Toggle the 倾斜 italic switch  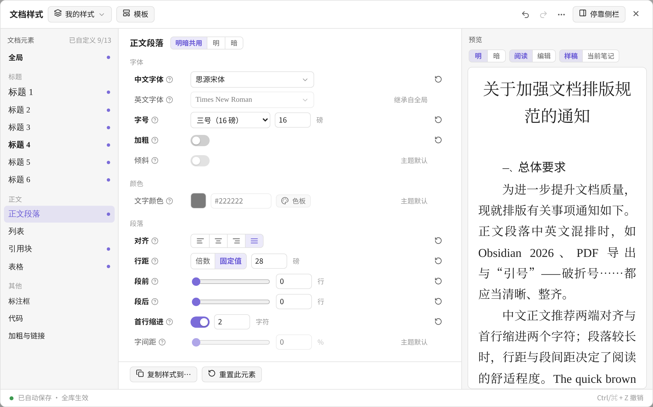pos(200,160)
